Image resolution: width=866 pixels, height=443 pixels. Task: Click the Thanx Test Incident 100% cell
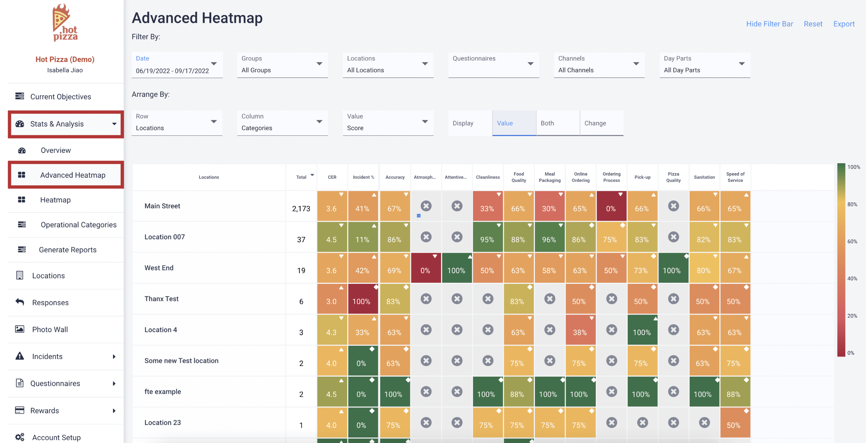363,299
